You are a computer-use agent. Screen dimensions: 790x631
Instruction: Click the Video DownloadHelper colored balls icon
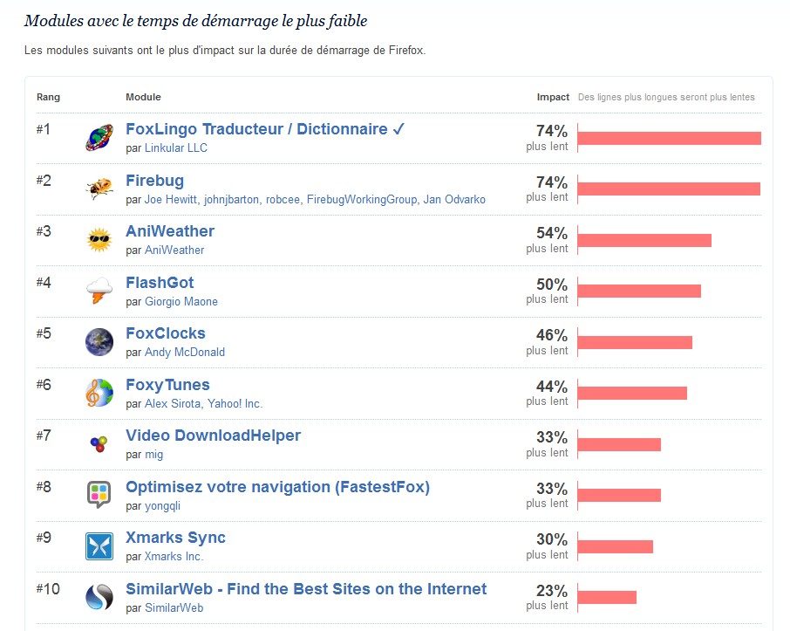[x=99, y=444]
